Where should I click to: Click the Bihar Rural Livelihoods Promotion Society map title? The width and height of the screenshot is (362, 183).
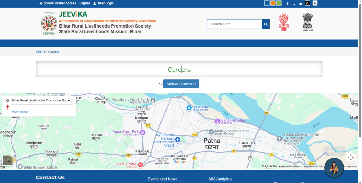pos(42,100)
